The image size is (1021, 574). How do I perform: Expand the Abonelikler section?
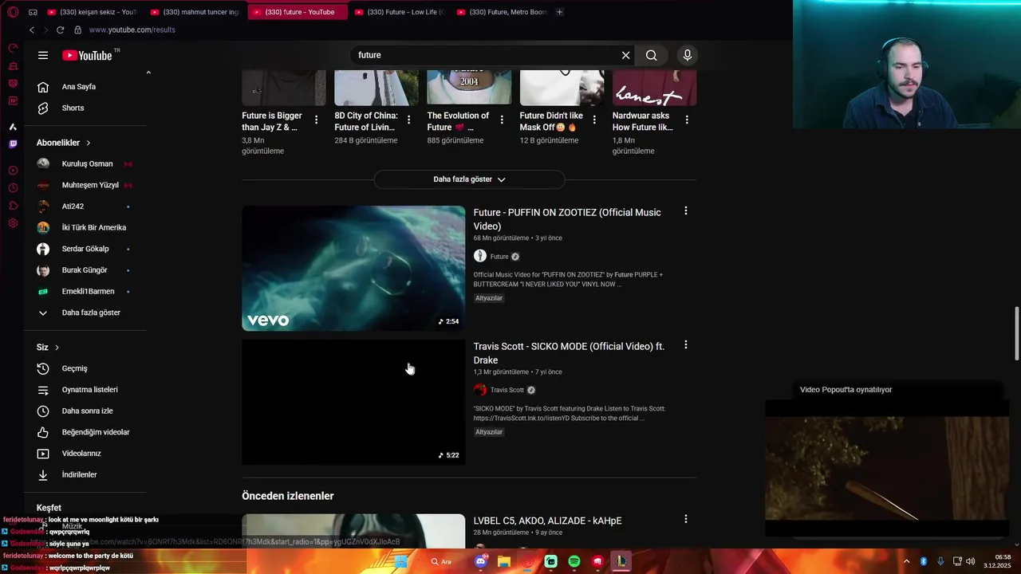click(64, 143)
